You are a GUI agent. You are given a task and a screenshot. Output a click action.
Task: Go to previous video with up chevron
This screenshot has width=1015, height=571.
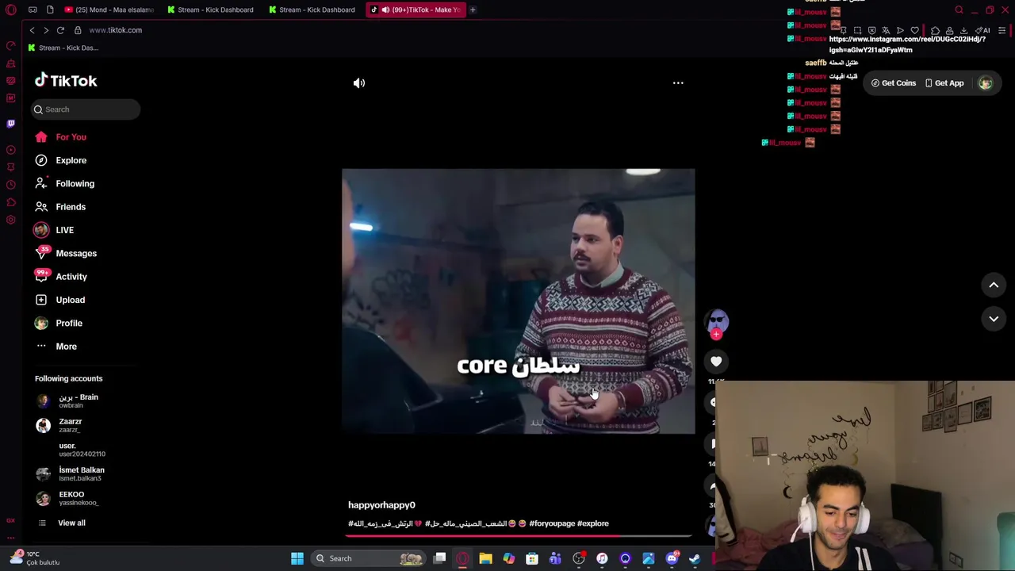[x=994, y=285]
